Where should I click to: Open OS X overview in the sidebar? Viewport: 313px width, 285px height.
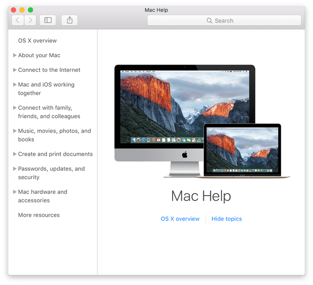37,41
